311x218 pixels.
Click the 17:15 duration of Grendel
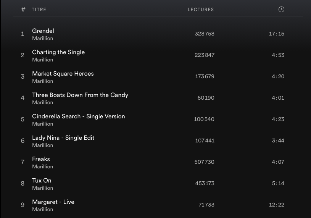[x=277, y=34]
